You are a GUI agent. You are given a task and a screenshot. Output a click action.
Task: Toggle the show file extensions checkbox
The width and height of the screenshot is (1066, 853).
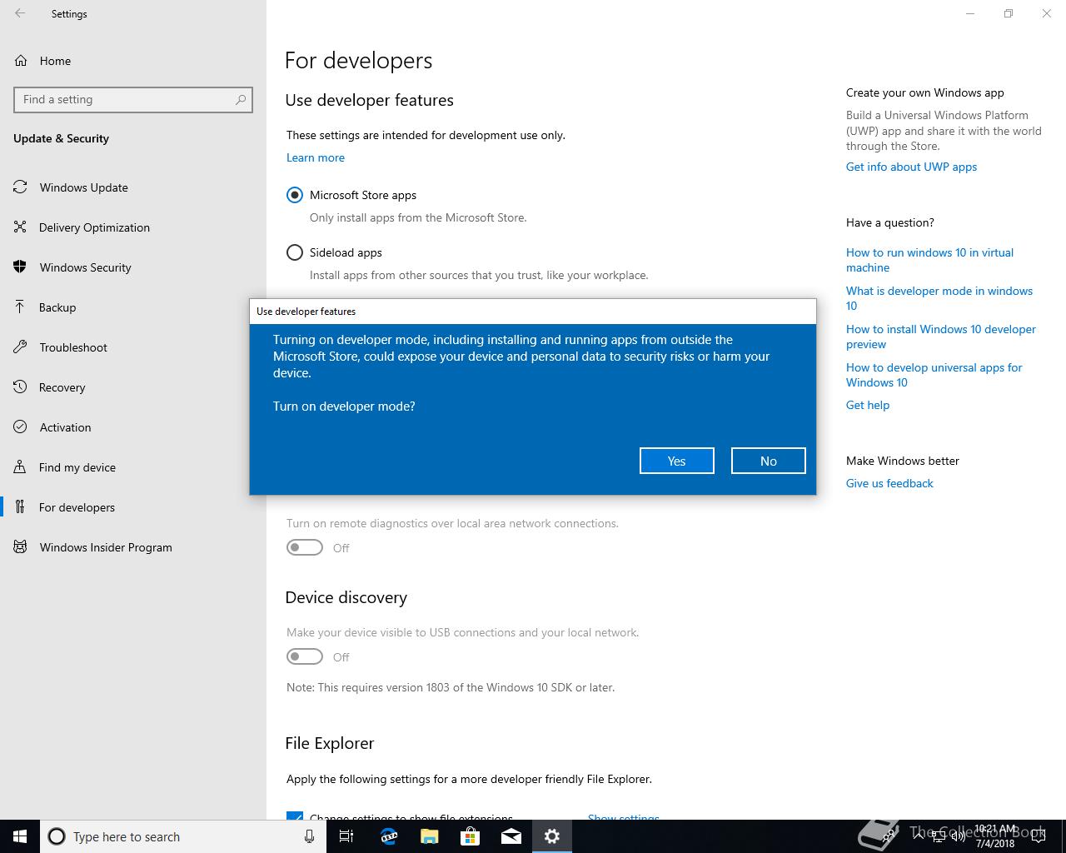pos(295,816)
